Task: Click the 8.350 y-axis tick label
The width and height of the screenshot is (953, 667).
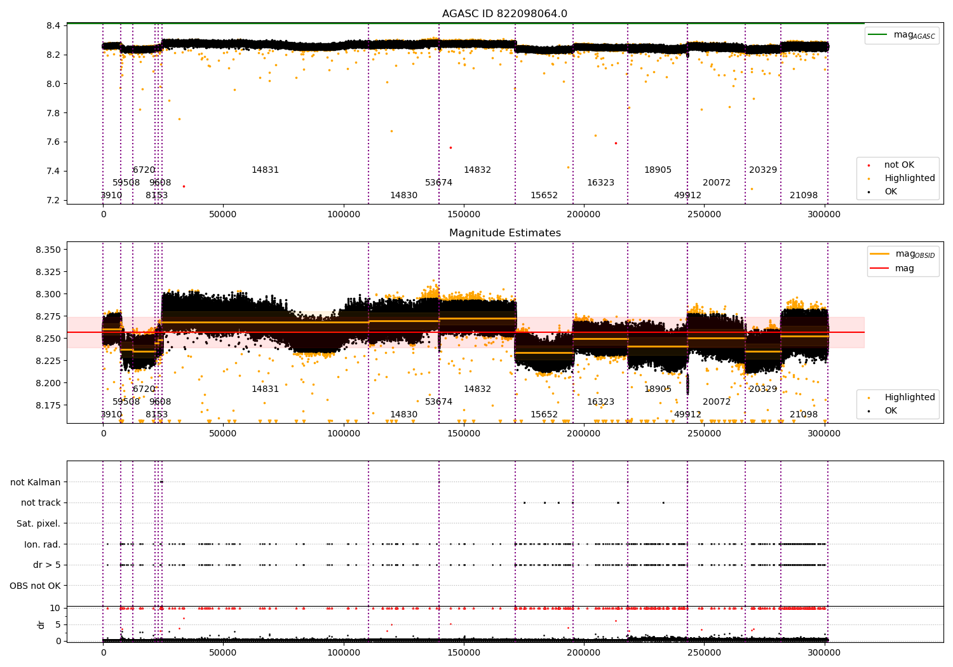Action: tap(48, 250)
